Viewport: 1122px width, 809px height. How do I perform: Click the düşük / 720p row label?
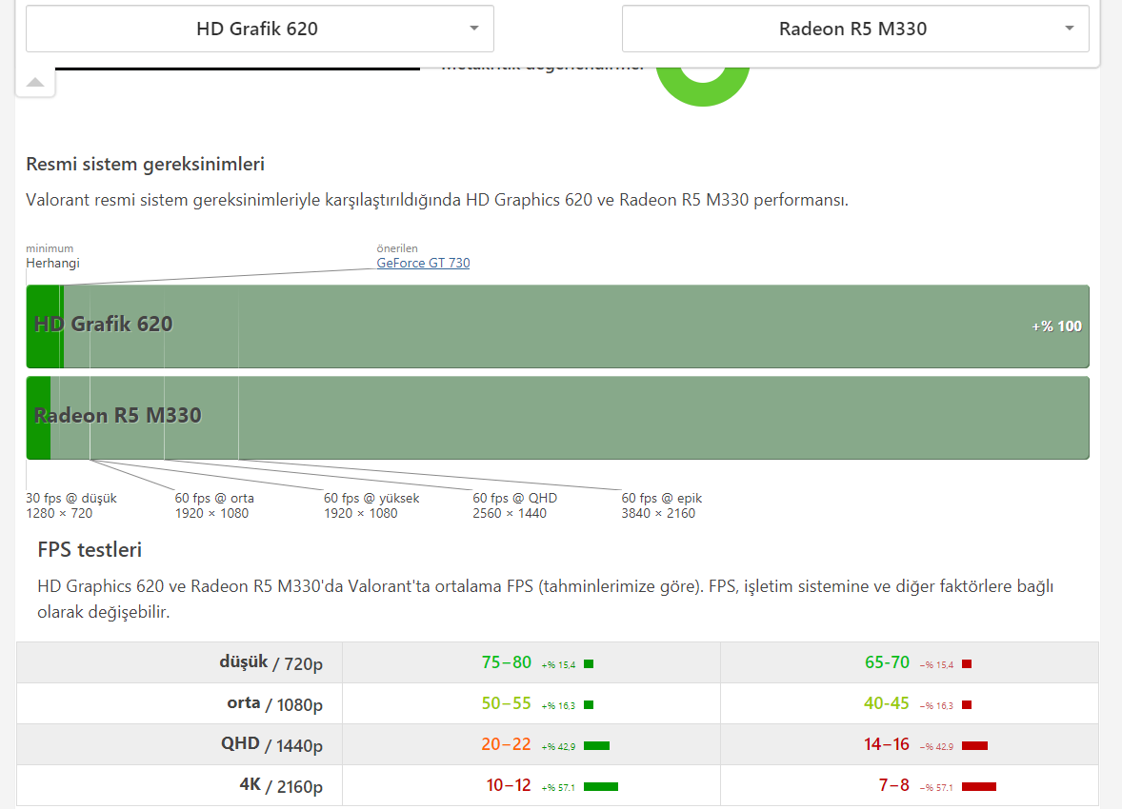click(x=270, y=662)
